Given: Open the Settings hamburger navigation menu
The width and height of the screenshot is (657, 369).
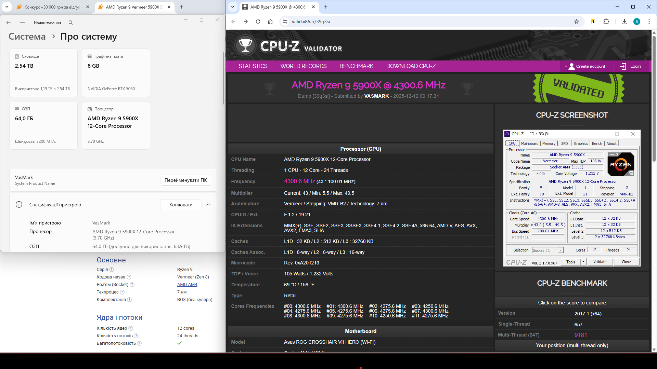Looking at the screenshot, I should click(22, 23).
